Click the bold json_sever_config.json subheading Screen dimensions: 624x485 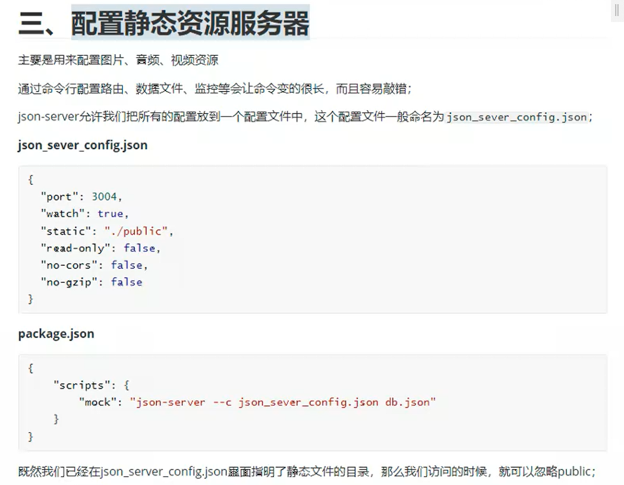point(83,145)
